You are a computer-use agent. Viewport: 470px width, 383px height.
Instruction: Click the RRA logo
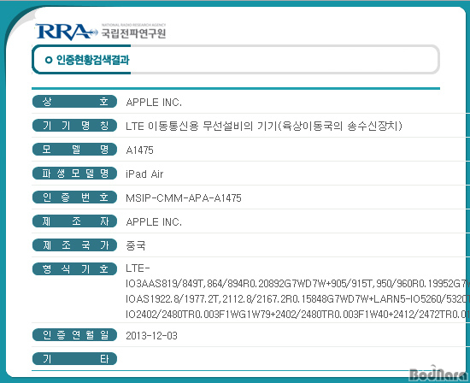pos(67,32)
